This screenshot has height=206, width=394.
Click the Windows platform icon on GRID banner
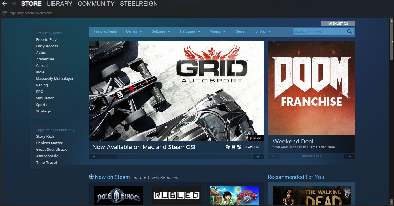pyautogui.click(x=228, y=147)
